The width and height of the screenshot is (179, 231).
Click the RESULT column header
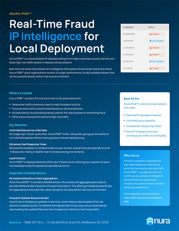click(152, 27)
